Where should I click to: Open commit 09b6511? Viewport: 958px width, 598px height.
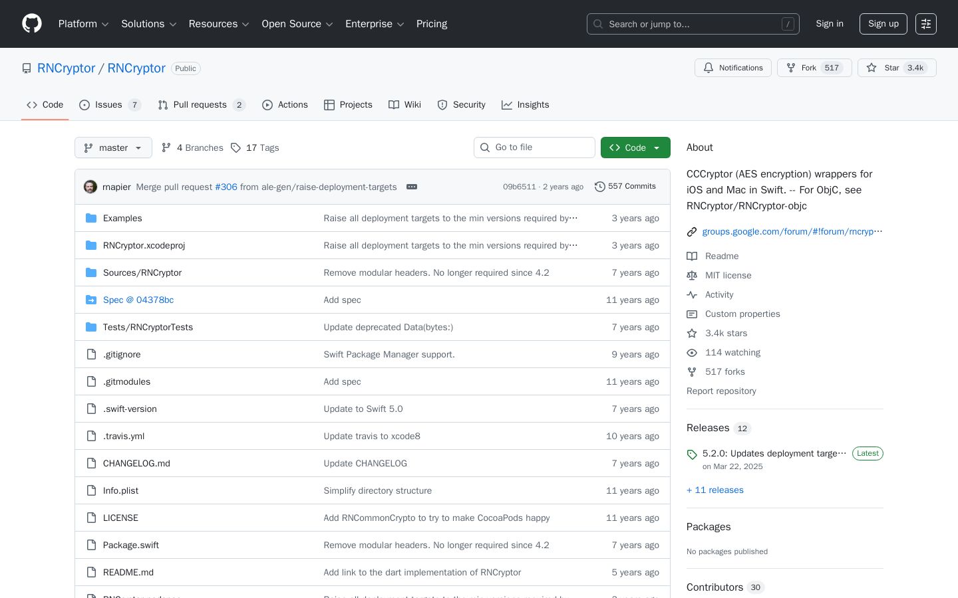[x=520, y=187]
